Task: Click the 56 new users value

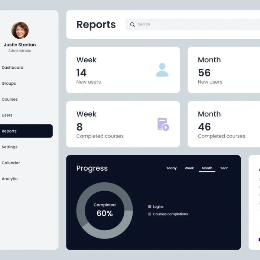Action: click(204, 73)
